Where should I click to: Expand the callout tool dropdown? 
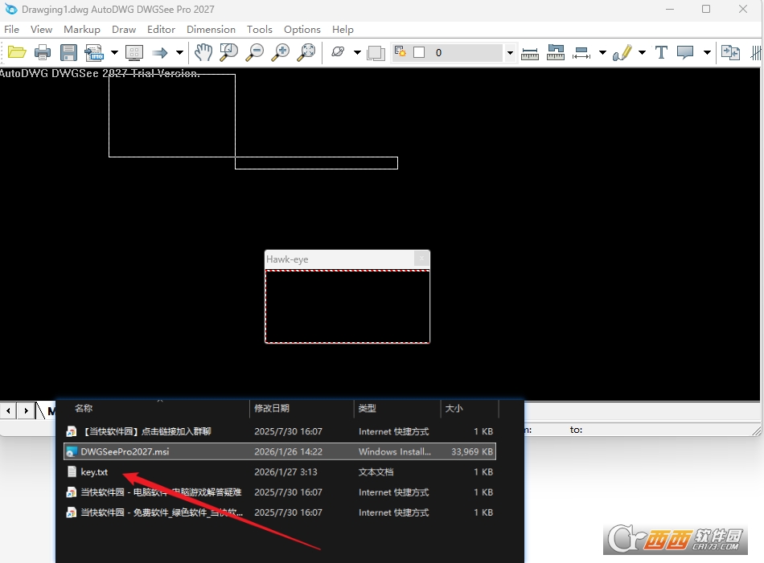click(707, 52)
